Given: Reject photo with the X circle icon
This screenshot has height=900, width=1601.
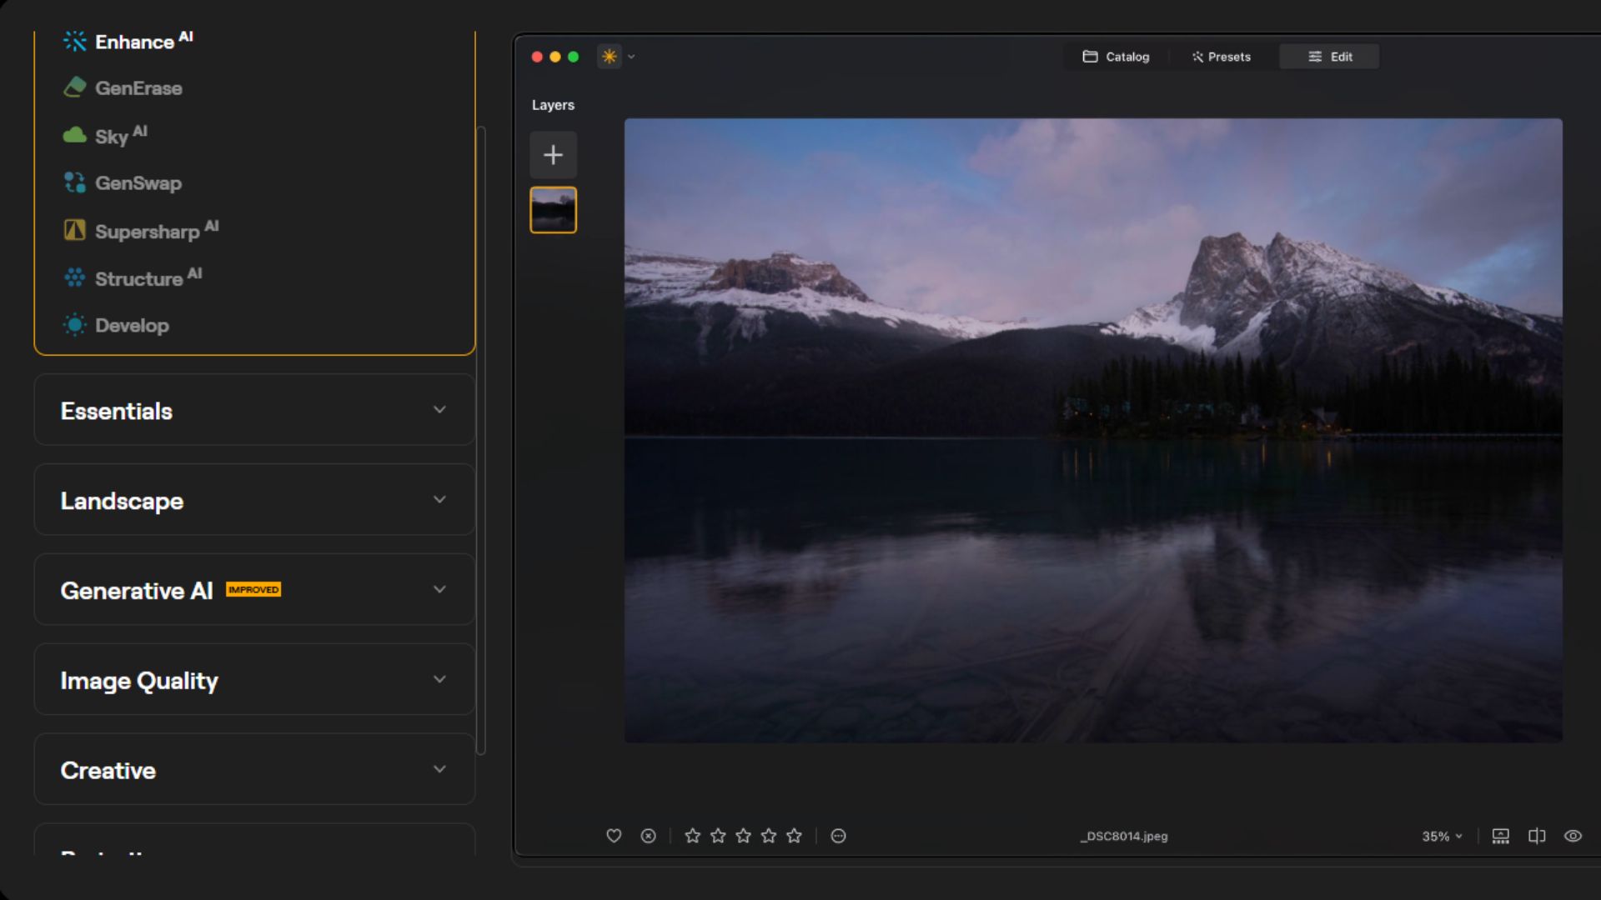Looking at the screenshot, I should pos(648,836).
